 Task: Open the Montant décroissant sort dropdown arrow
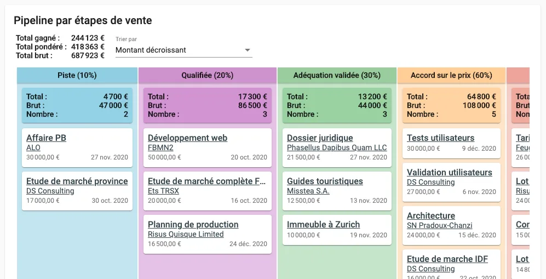247,50
